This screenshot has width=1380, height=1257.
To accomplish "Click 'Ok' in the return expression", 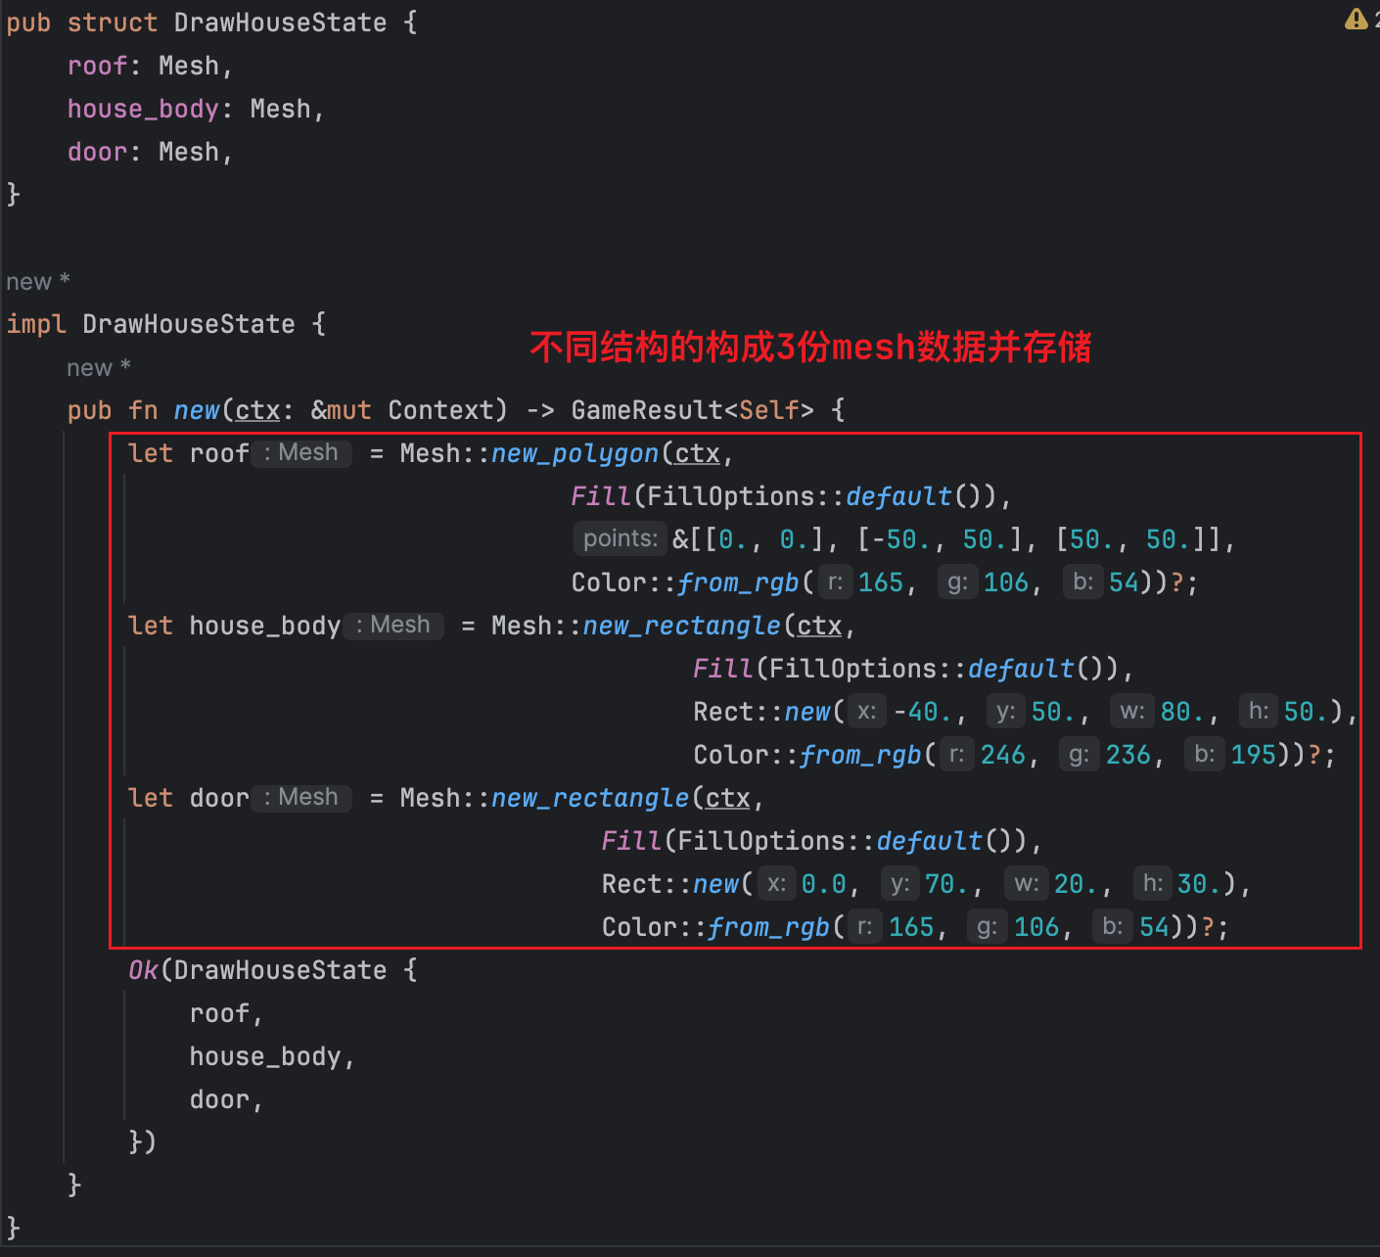I will (143, 970).
